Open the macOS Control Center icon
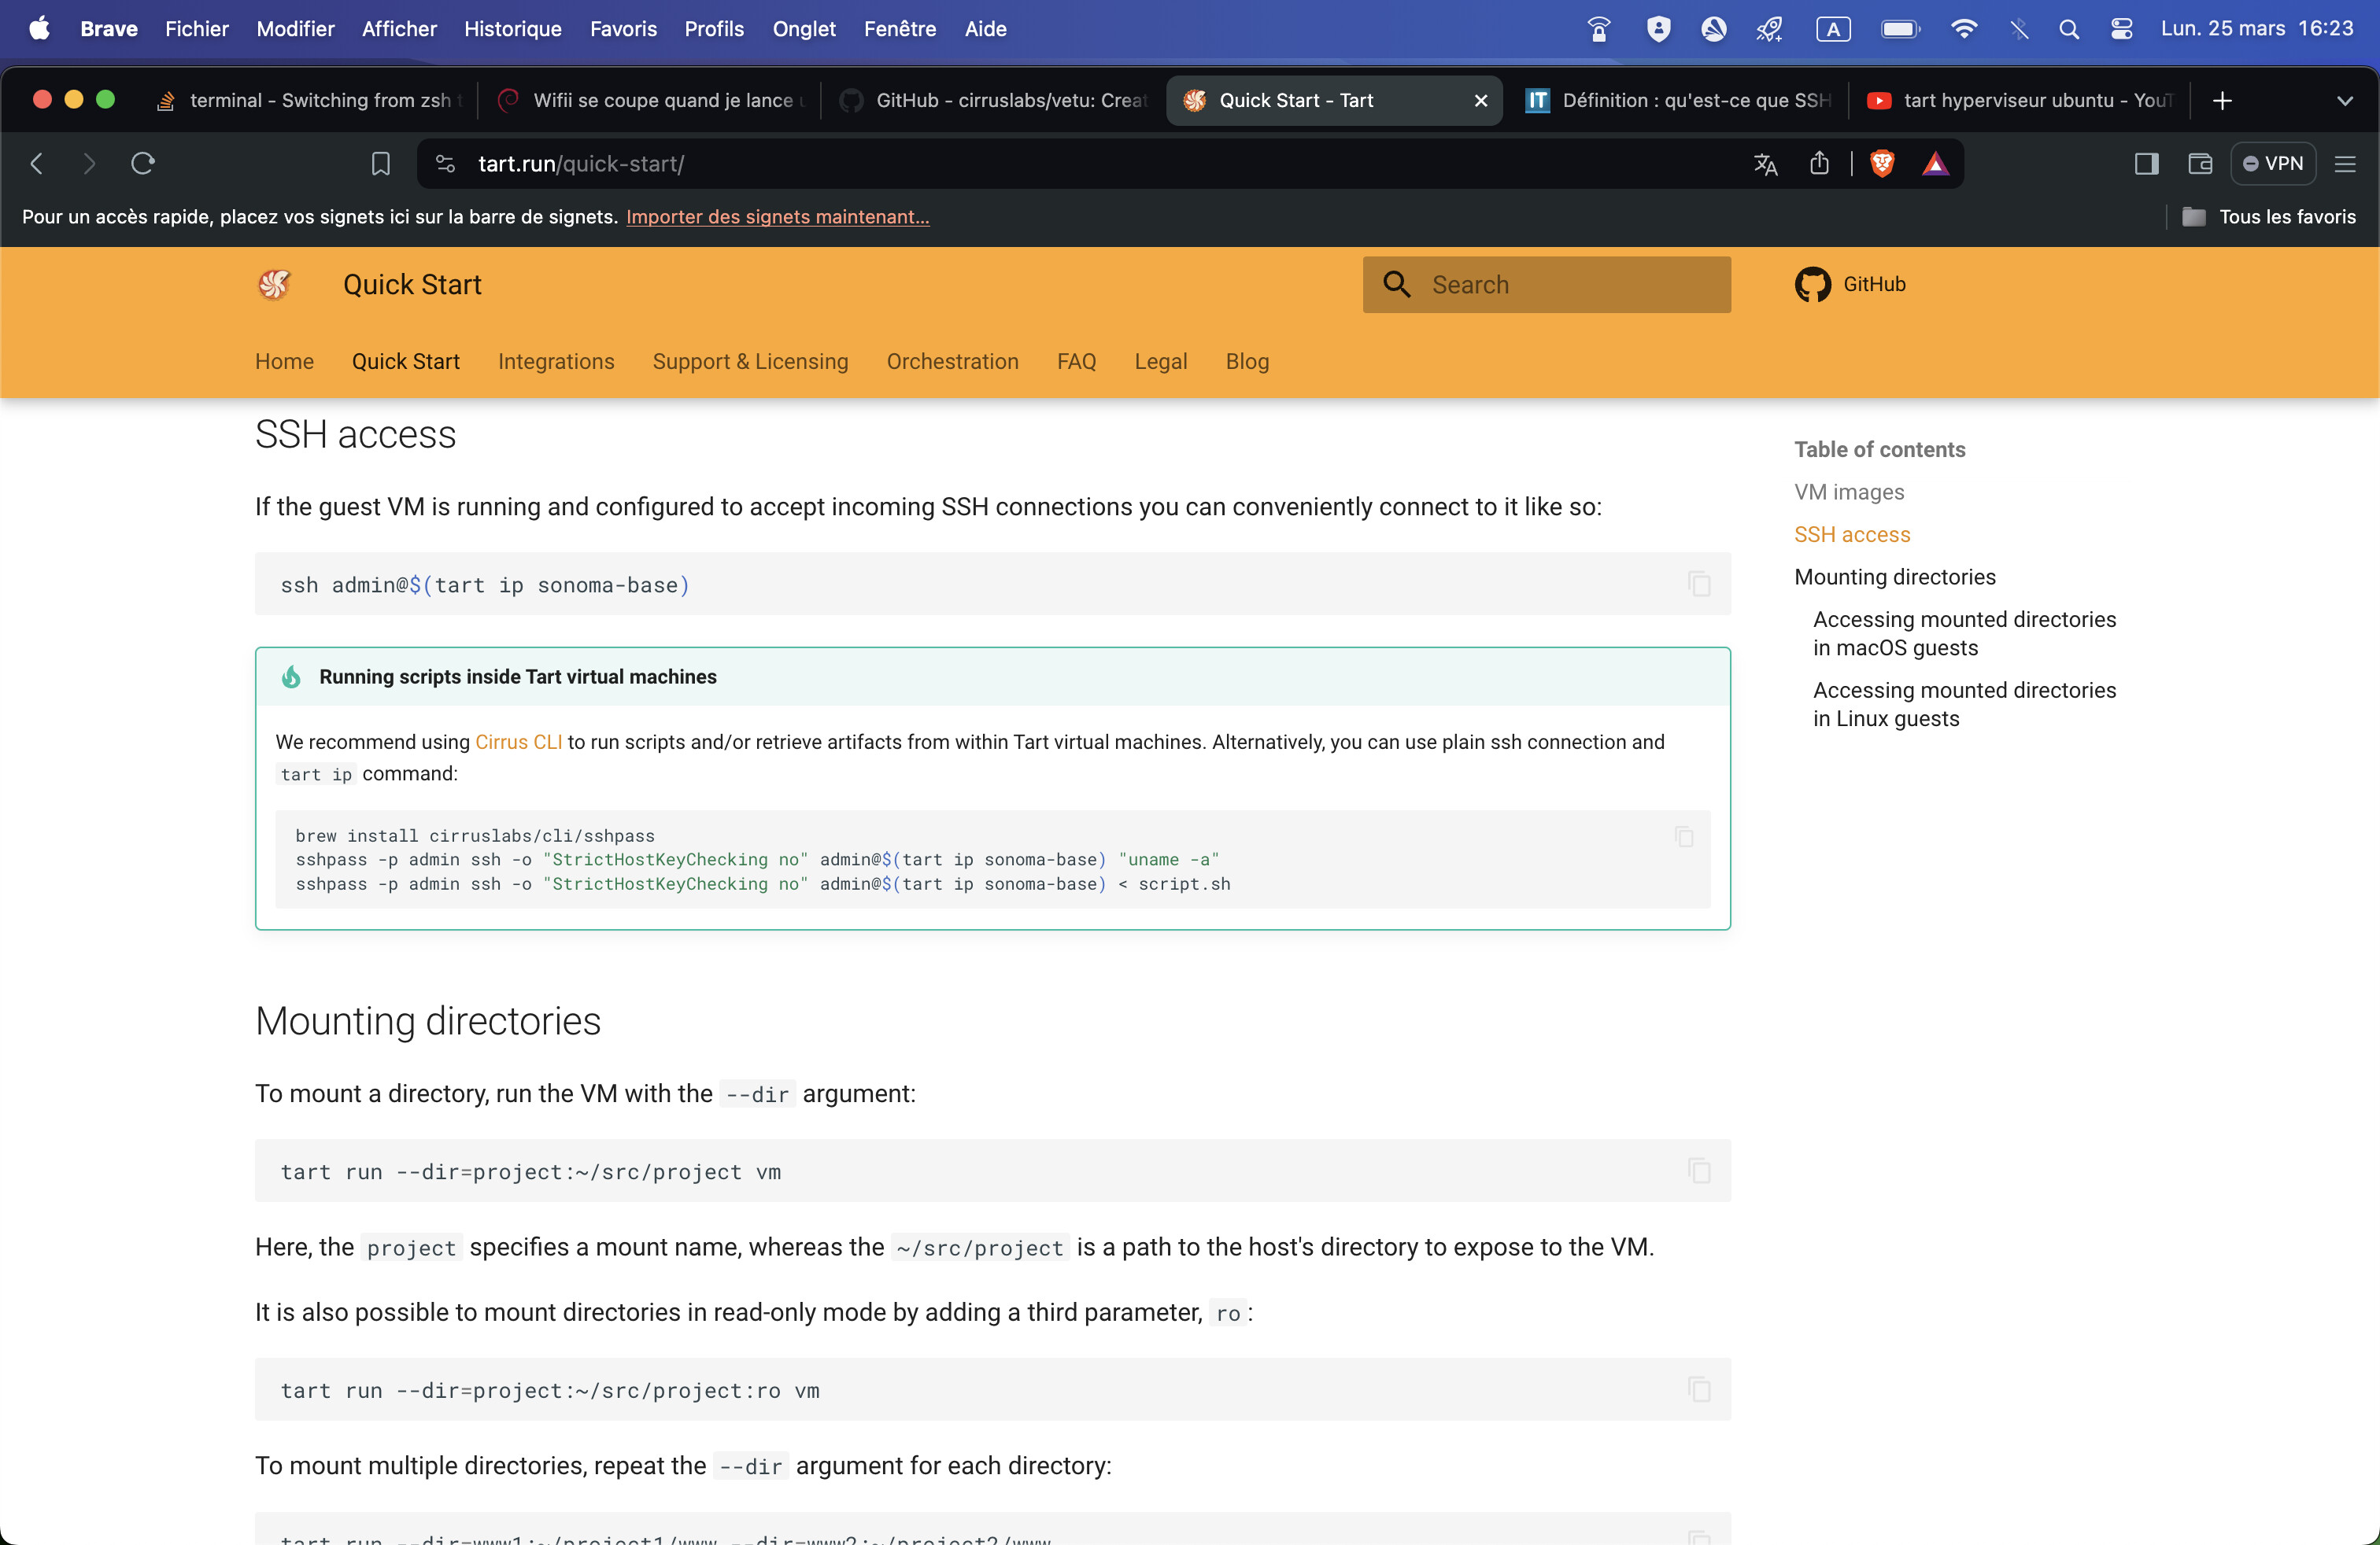This screenshot has height=1545, width=2380. point(2121,29)
